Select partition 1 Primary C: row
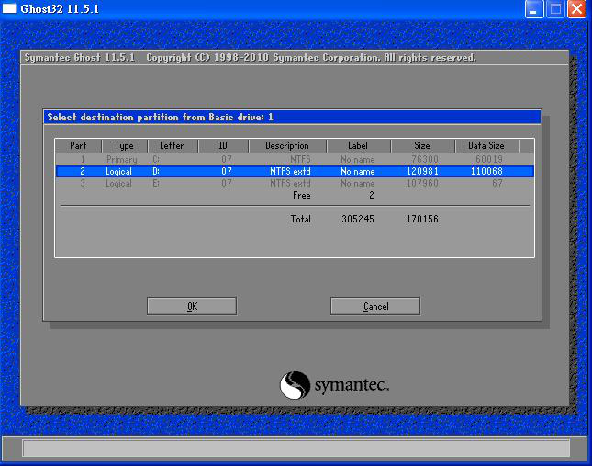This screenshot has height=466, width=592. pos(295,159)
